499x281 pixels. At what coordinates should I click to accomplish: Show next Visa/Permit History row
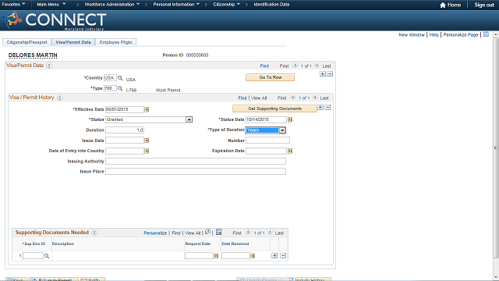point(315,97)
